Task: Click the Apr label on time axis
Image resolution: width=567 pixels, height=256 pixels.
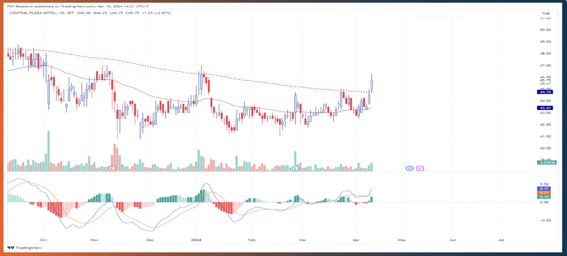Action: 356,240
